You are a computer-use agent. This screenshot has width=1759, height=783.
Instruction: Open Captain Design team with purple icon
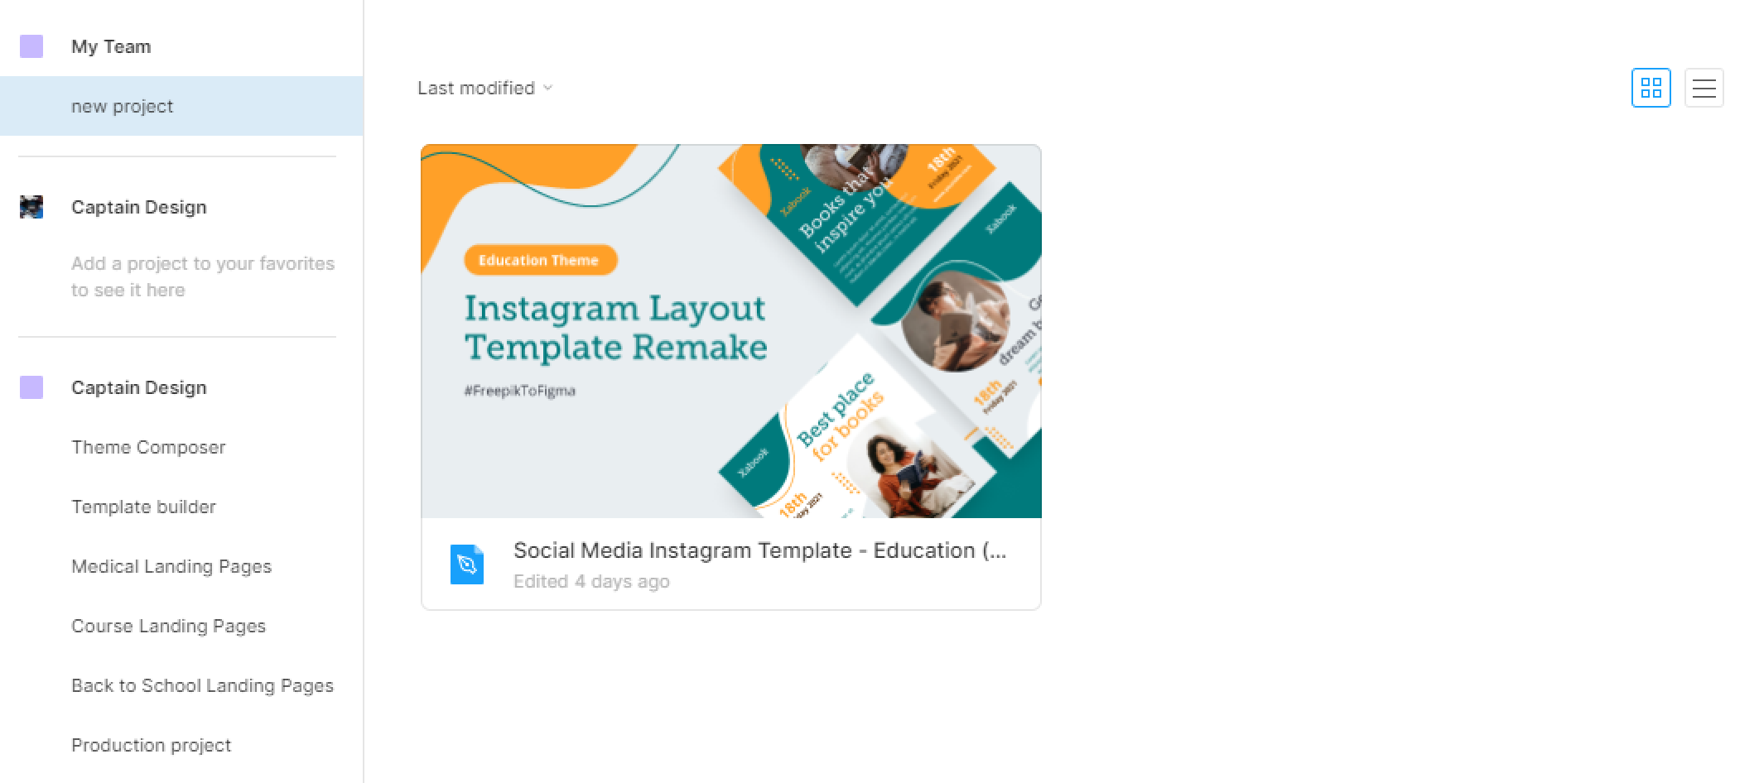[x=138, y=387]
